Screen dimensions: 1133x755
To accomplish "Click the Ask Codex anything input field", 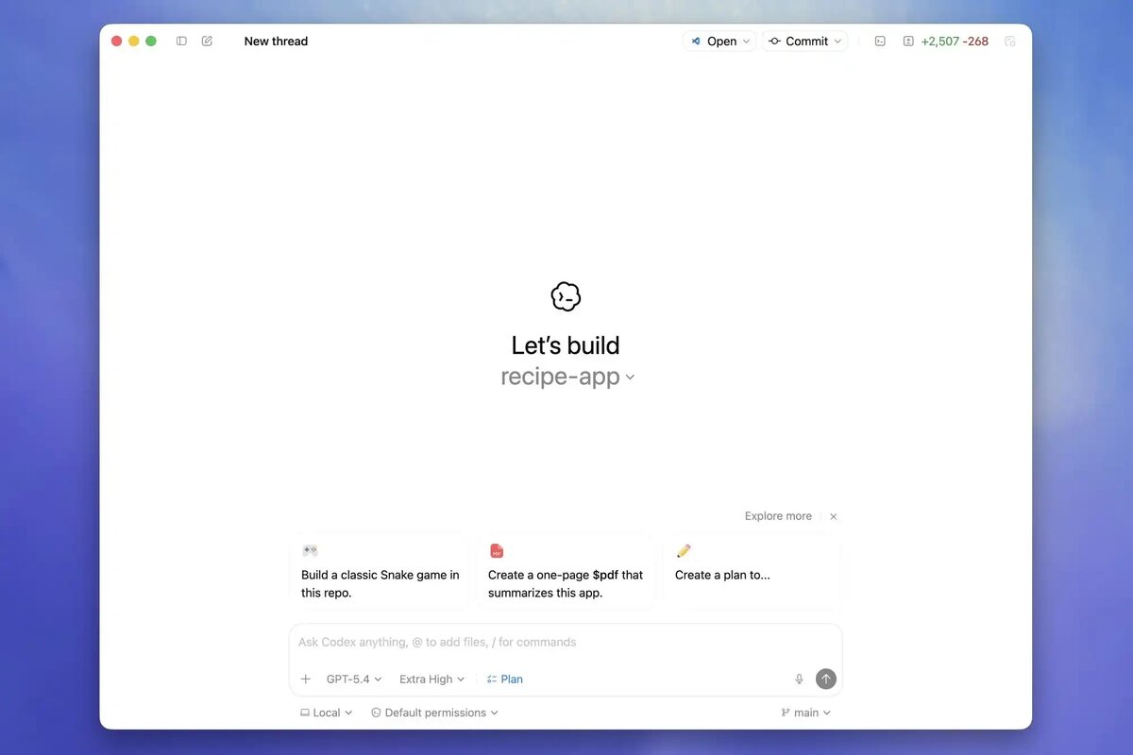I will pos(565,642).
